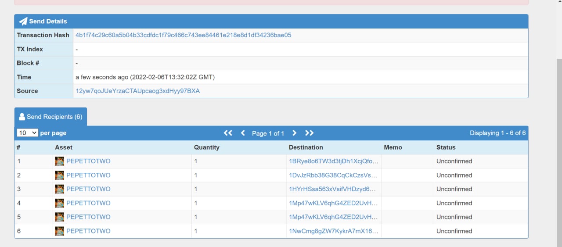
Task: Go to previous page arrow
Action: (243, 133)
